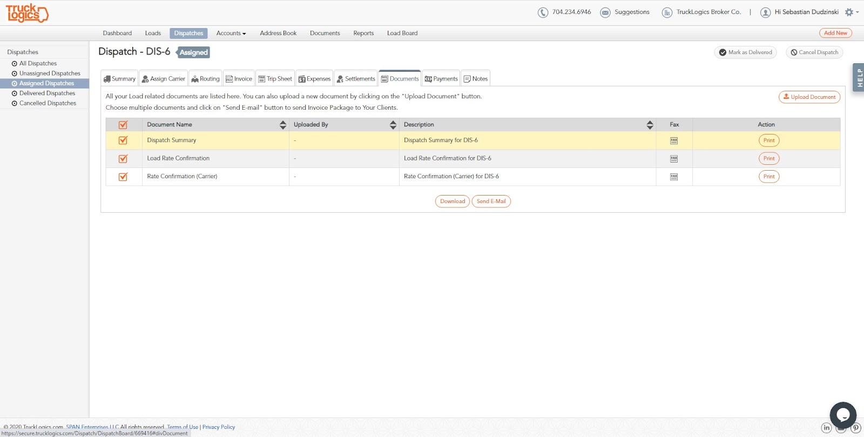The image size is (864, 437).
Task: Click Mark as Delivered button
Action: [x=745, y=52]
